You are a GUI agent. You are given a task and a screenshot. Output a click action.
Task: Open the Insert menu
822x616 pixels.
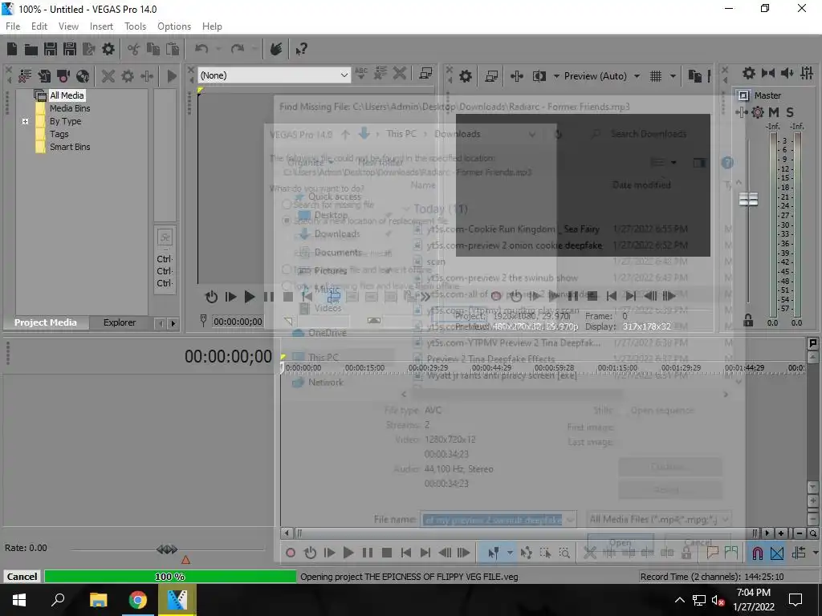click(x=101, y=26)
